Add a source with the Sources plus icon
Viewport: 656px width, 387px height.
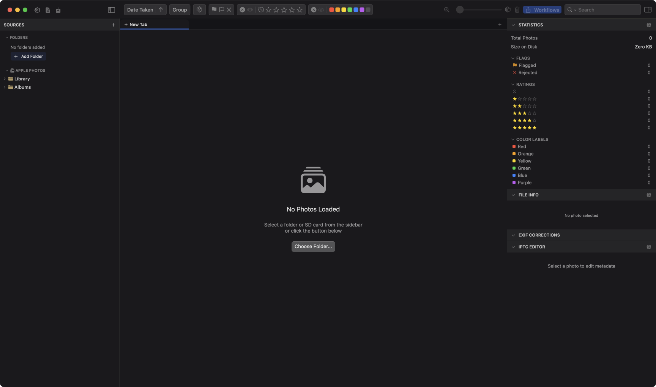[x=113, y=25]
